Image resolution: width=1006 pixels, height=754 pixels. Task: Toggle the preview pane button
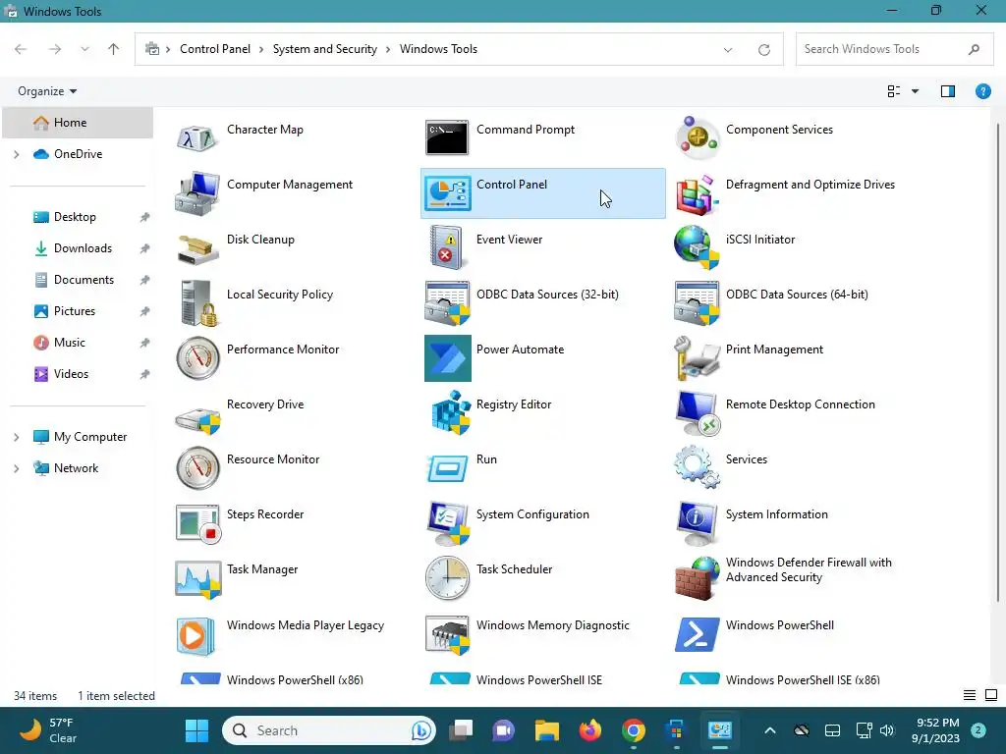[x=948, y=91]
